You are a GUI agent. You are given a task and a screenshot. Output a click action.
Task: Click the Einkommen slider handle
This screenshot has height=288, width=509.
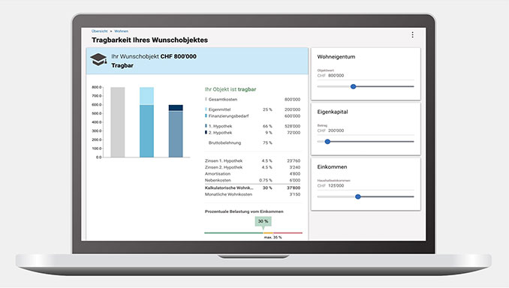358,196
